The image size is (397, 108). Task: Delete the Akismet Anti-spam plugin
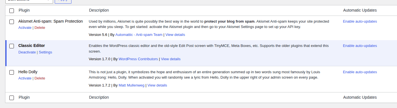point(40,27)
